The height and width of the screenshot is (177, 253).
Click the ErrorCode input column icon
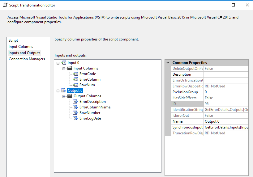point(75,74)
